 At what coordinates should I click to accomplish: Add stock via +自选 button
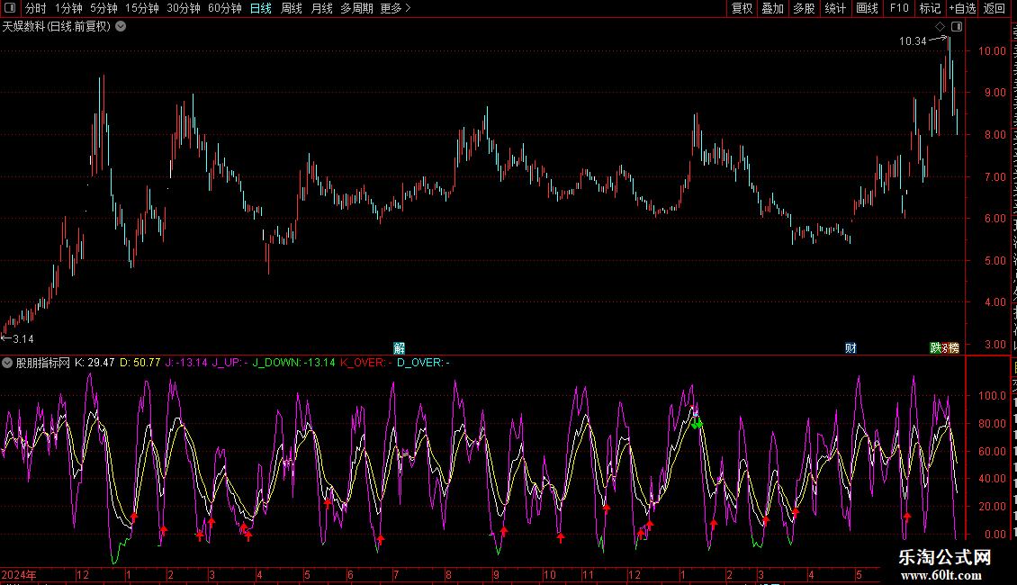click(962, 8)
